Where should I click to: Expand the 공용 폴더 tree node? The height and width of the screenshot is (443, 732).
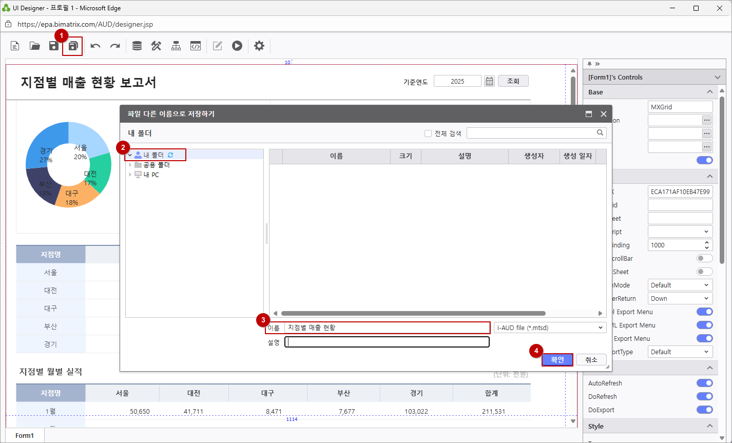(x=130, y=165)
